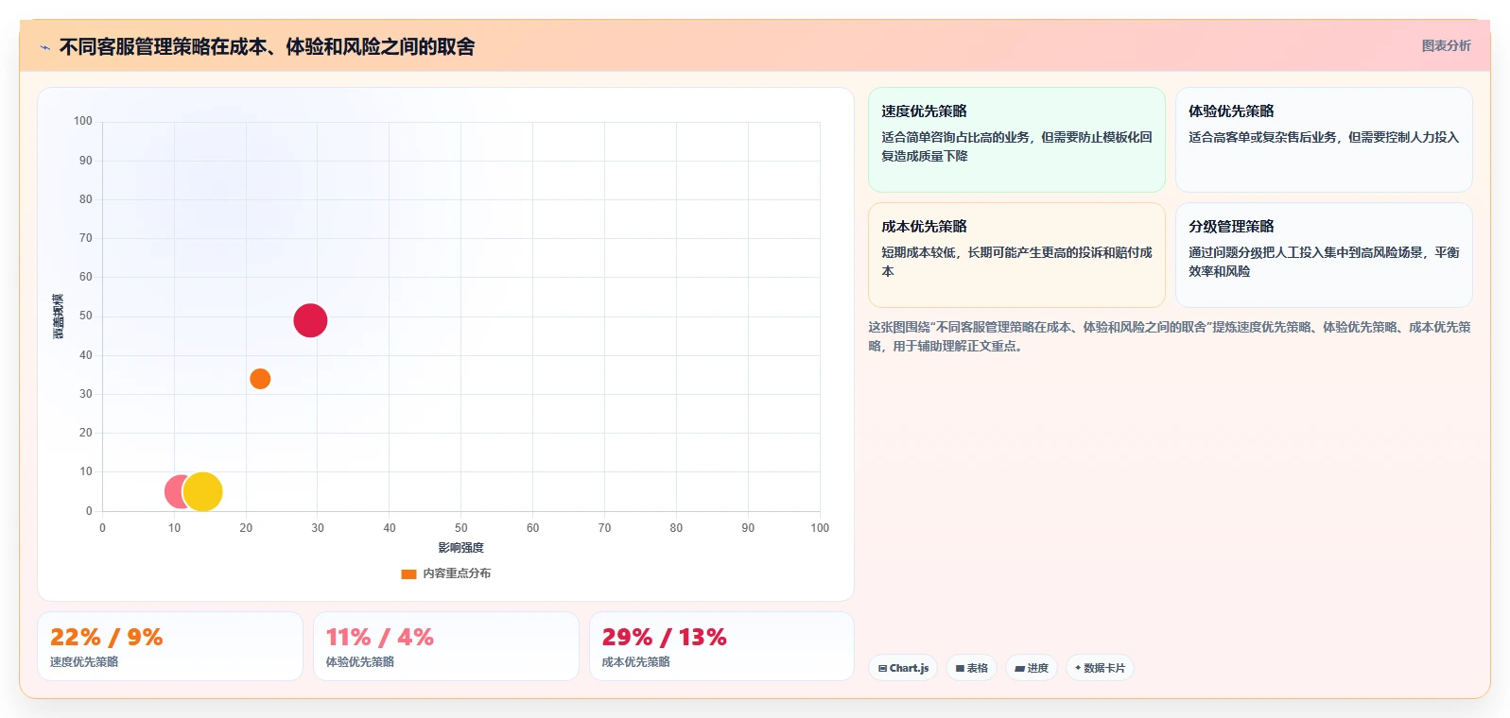Select the red bubble in the scatter chart
1510x718 pixels.
click(310, 320)
